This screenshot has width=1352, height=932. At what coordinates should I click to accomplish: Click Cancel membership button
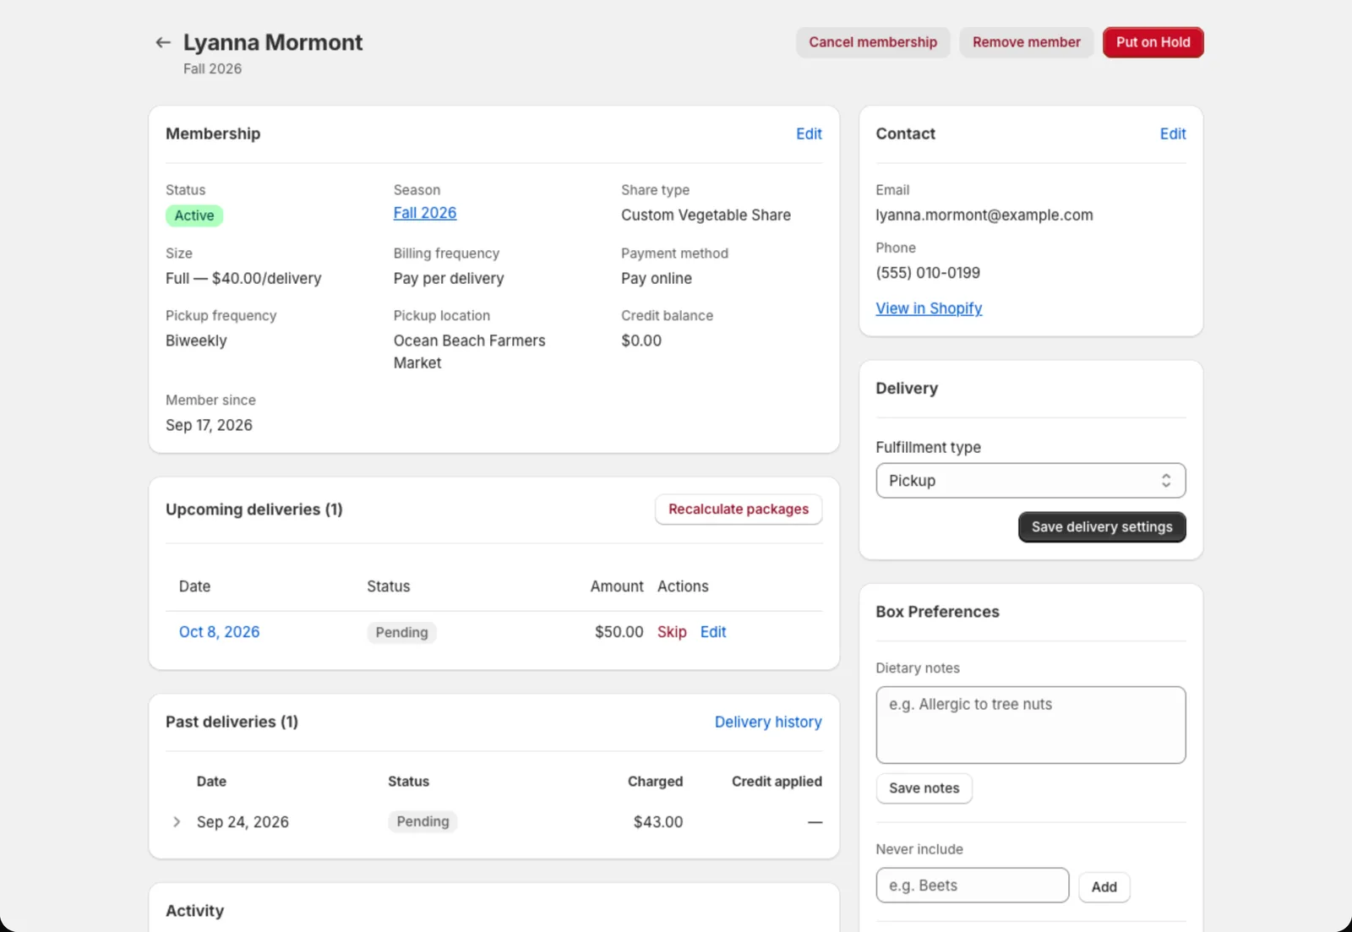coord(873,42)
